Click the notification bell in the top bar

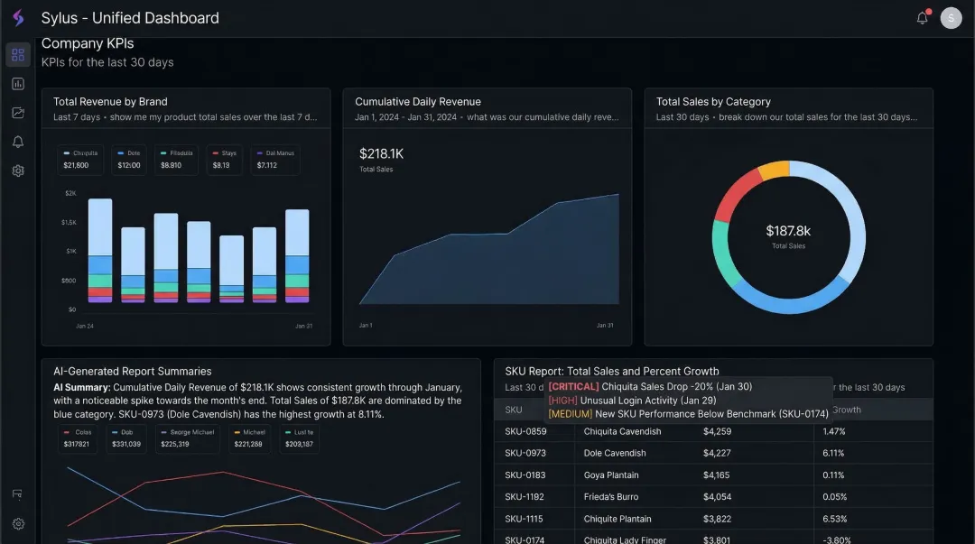(922, 17)
